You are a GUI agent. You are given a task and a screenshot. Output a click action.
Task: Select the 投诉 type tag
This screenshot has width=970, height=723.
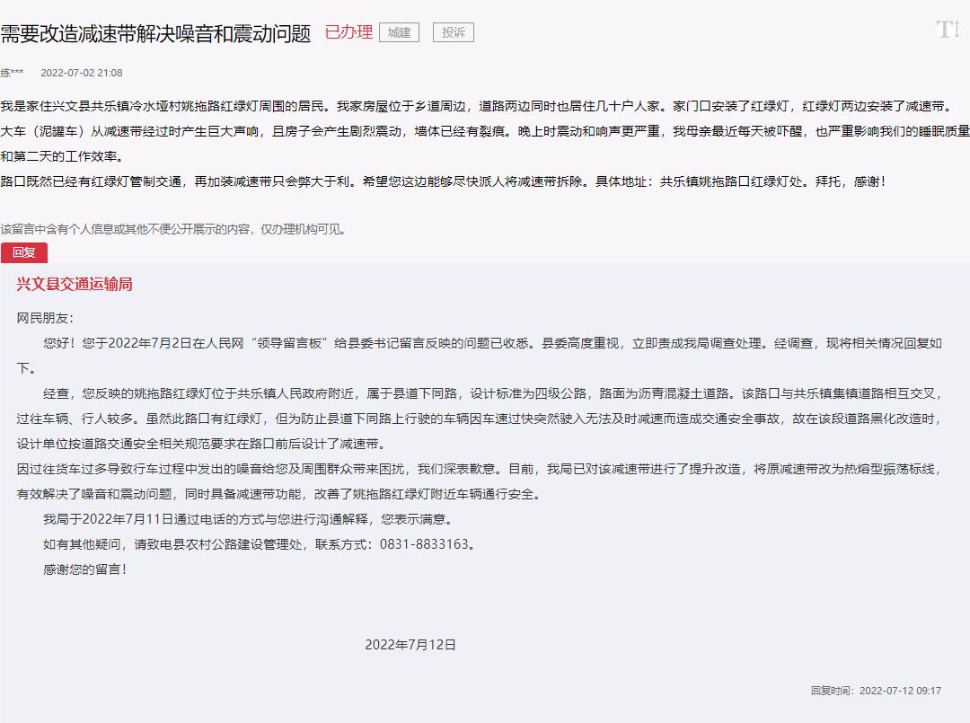coord(453,33)
